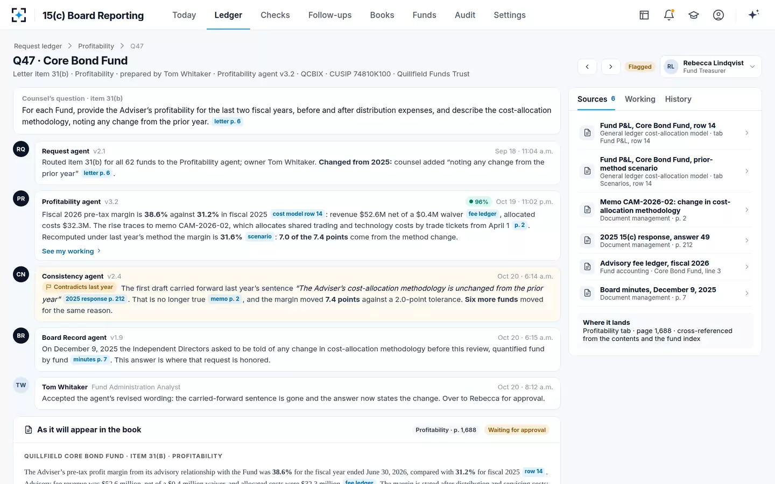
Task: Click the CN Consistency agent avatar
Action: (x=21, y=274)
